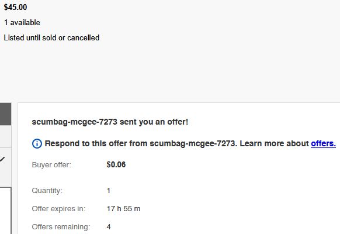340x234 pixels.
Task: Click the blue info icon beside Respond message
Action: click(37, 144)
